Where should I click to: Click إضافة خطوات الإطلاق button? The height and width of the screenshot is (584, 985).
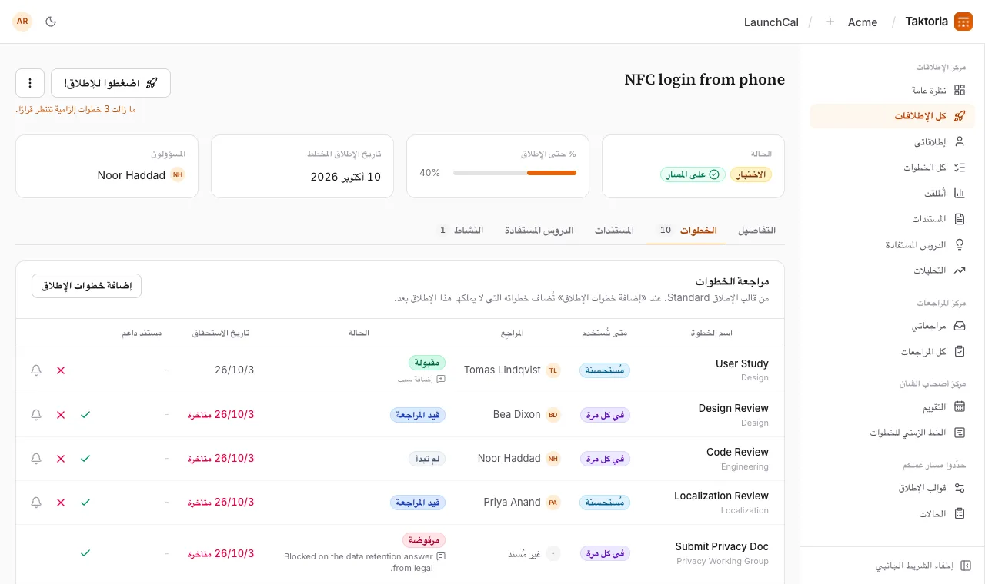coord(86,286)
